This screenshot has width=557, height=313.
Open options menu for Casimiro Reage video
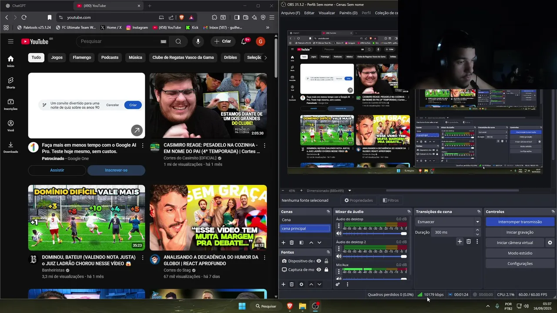pyautogui.click(x=264, y=145)
